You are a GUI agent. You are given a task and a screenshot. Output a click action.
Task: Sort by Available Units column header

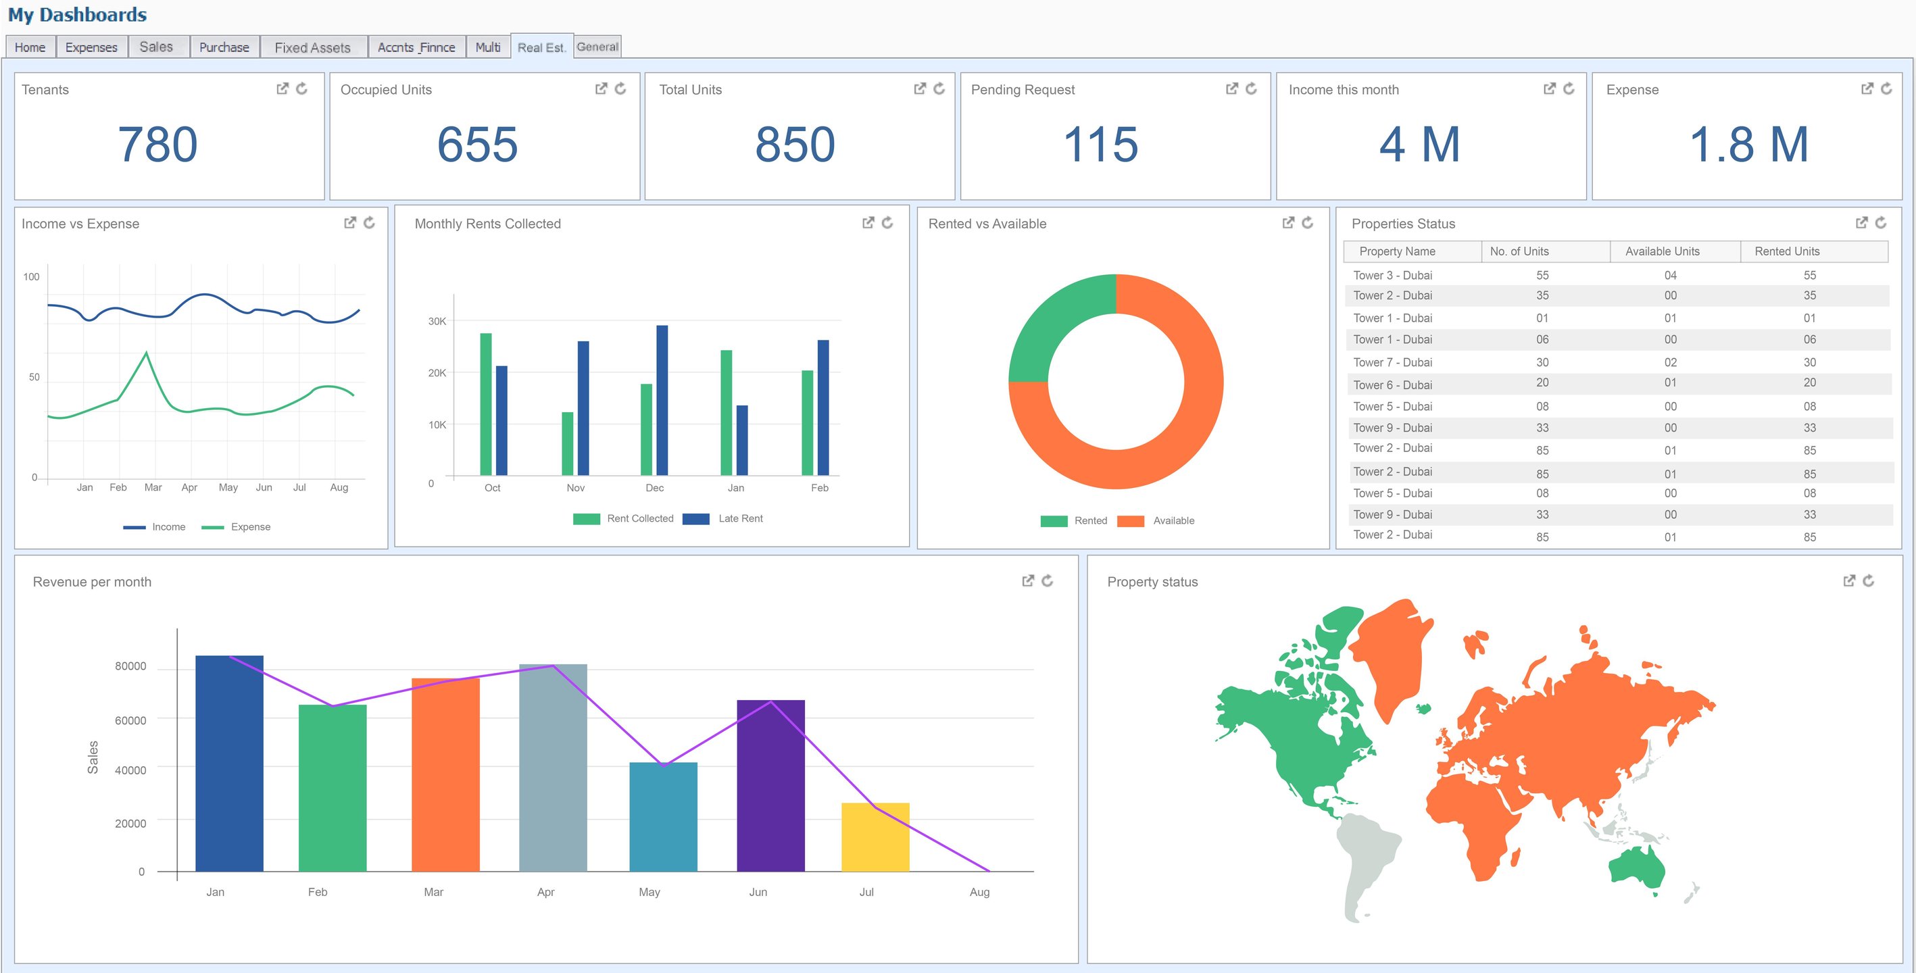1663,251
